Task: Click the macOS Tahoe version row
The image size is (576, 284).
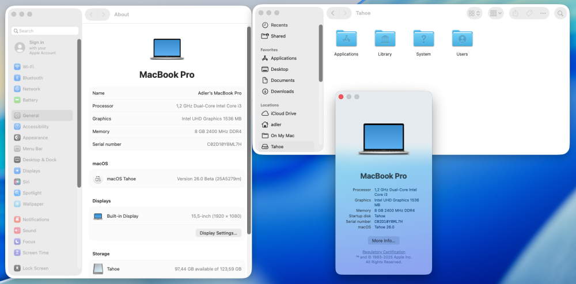Action: coord(167,179)
